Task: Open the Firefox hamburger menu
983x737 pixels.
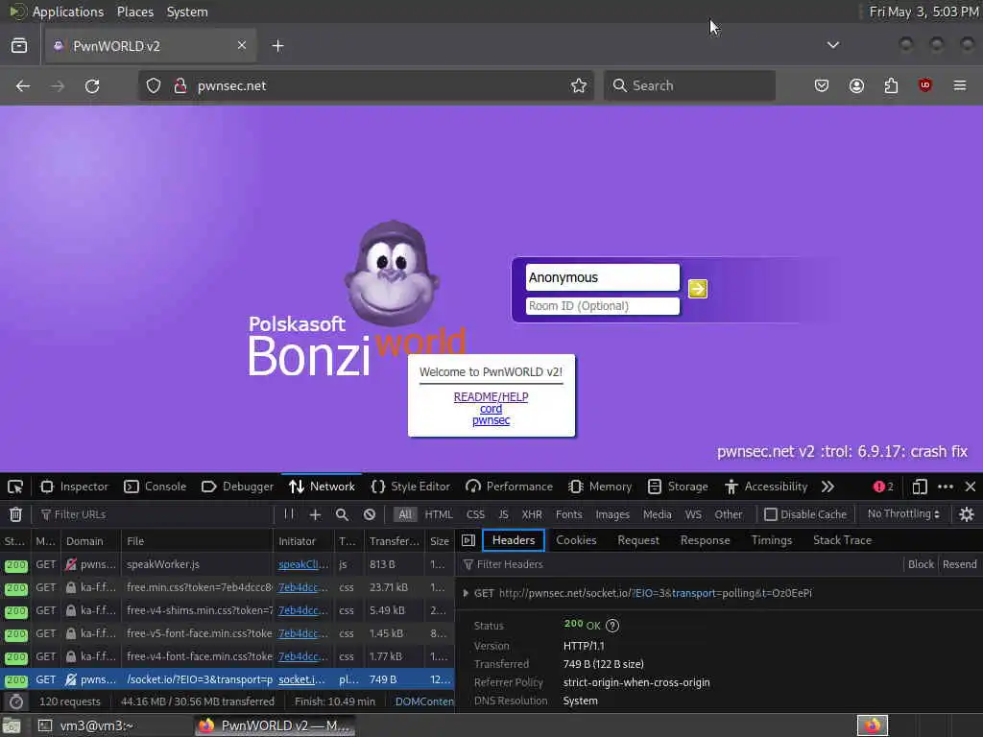Action: pyautogui.click(x=960, y=85)
